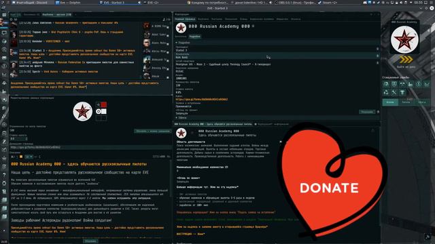This screenshot has width=435, height=244.
Task: Show info for the Starbot 3 corporation entry
Action: pos(378,49)
